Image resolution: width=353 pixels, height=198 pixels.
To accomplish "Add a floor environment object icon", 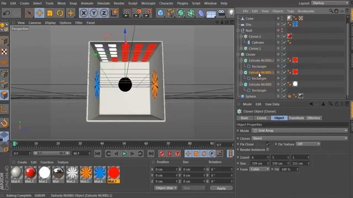I will tap(211, 13).
